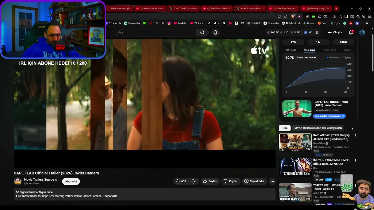Open the Oluştur create menu
This screenshot has width=374, height=210.
point(335,32)
